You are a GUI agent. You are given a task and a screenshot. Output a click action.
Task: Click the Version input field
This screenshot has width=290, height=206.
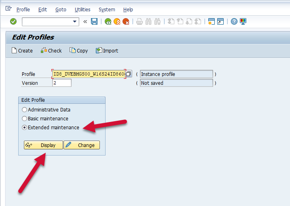(62, 83)
